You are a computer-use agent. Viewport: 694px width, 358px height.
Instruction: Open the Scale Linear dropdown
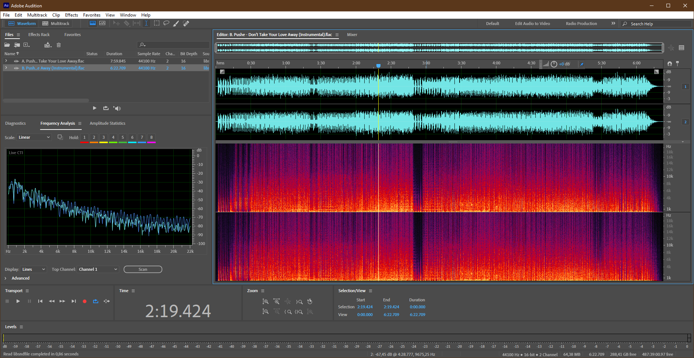(x=34, y=137)
